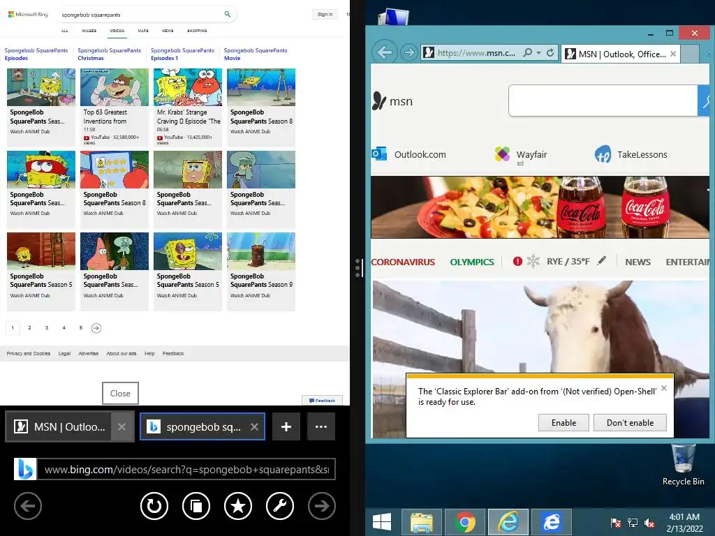Viewport: 715px width, 536px height.
Task: Open Mr. Krabs' Strange Craving video thumbnail
Action: 188,87
